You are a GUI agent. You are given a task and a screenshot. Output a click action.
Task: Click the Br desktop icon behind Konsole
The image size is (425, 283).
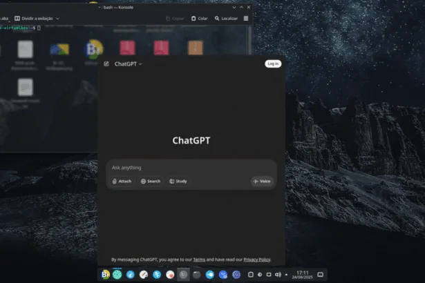[93, 49]
